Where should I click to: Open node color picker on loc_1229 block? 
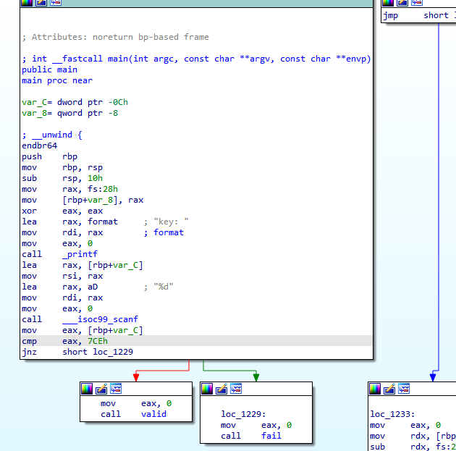point(207,389)
